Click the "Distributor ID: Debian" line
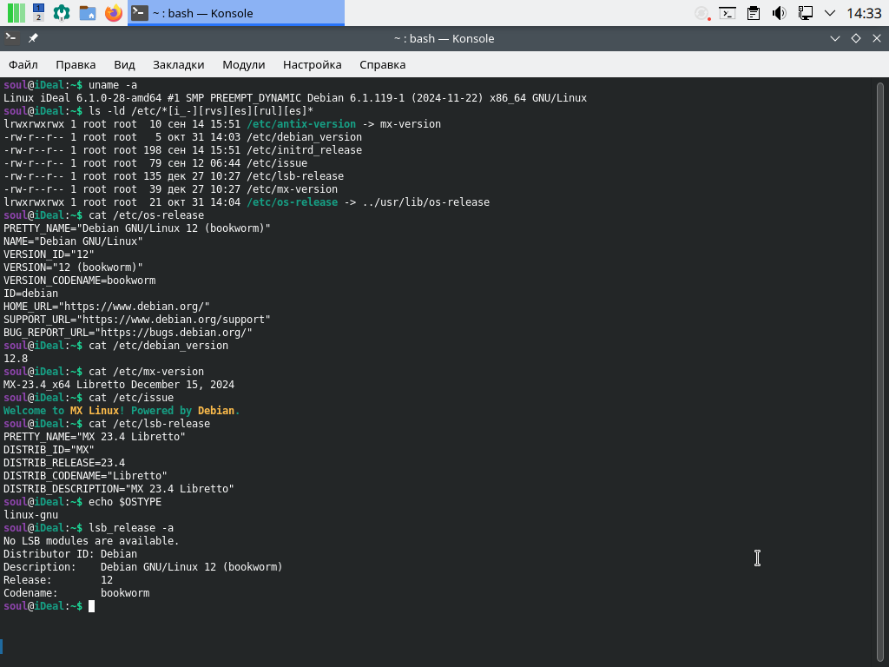This screenshot has width=889, height=667. tap(70, 555)
